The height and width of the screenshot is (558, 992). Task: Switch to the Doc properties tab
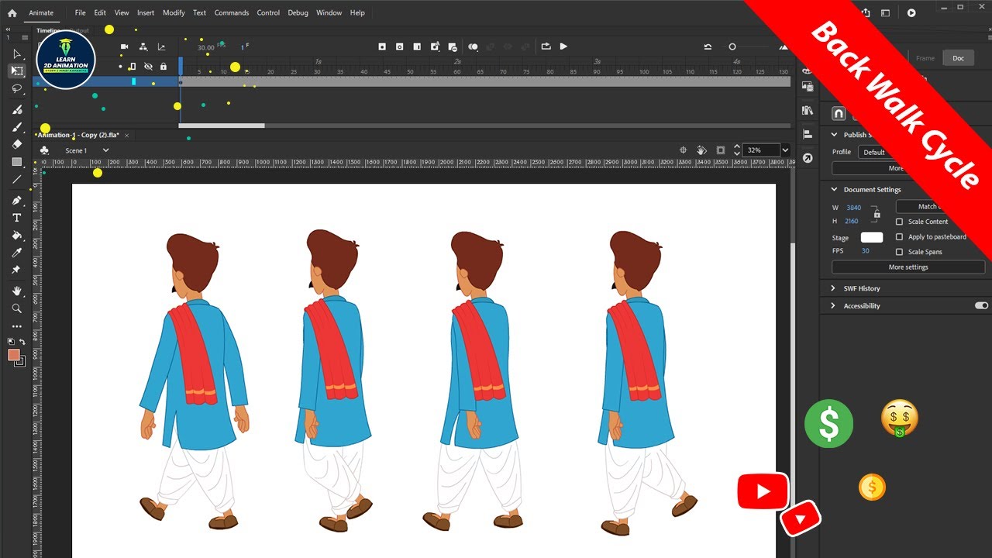point(958,58)
